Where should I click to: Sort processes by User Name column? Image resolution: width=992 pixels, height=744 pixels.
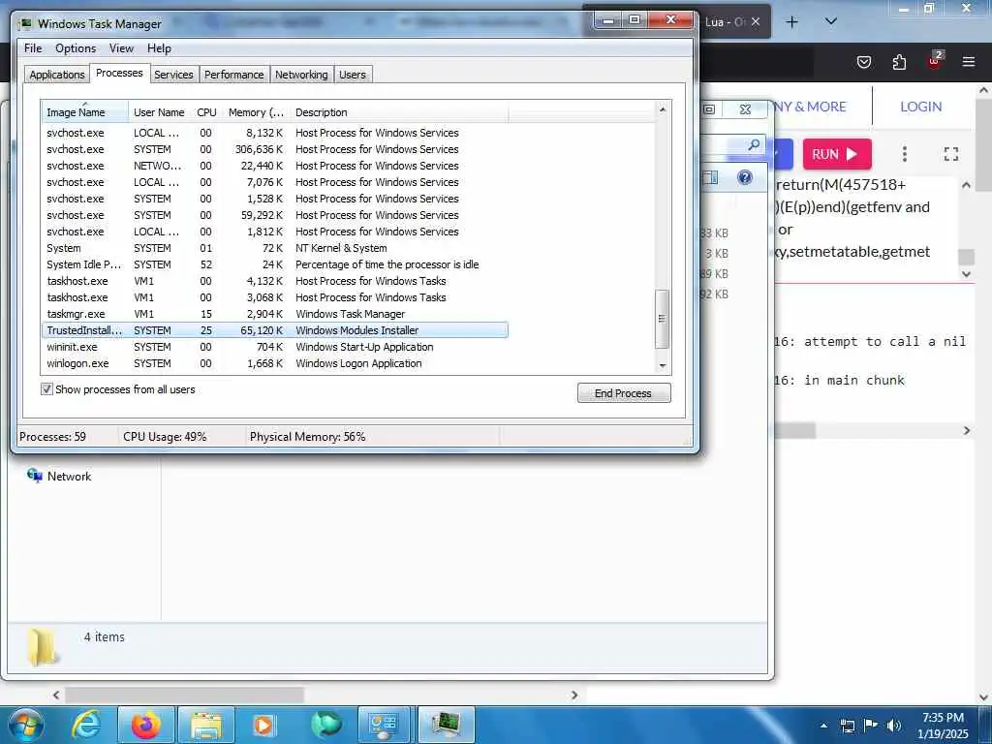160,112
